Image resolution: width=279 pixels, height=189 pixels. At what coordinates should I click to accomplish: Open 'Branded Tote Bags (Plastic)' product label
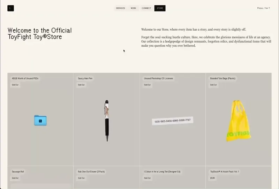coord(223,78)
